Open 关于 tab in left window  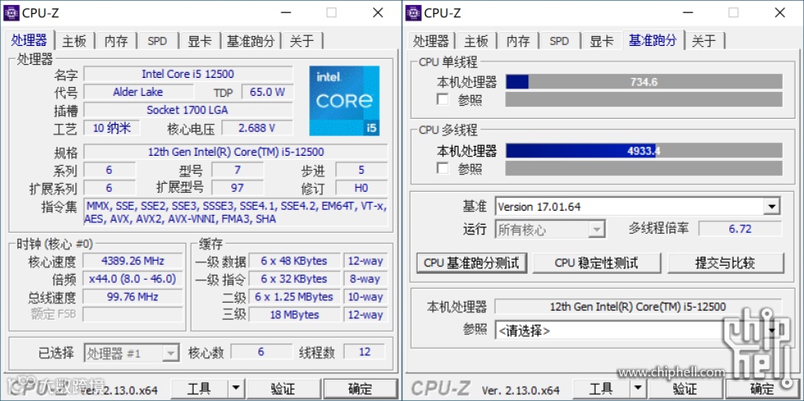[x=302, y=41]
